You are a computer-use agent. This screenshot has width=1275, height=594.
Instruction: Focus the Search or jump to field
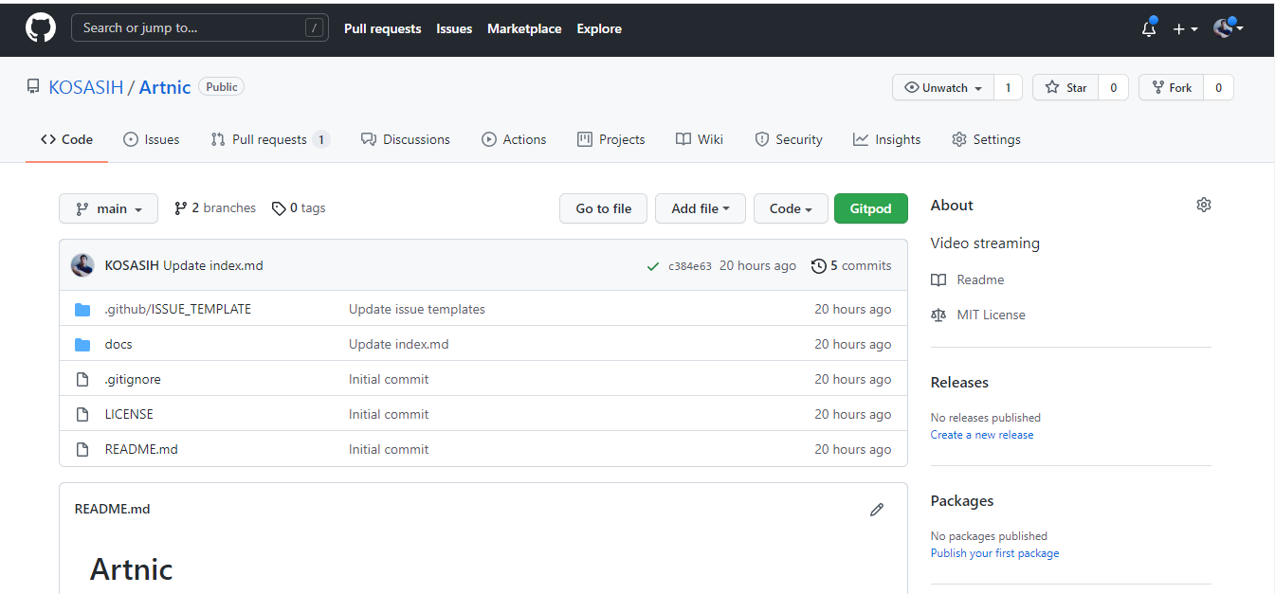(200, 28)
